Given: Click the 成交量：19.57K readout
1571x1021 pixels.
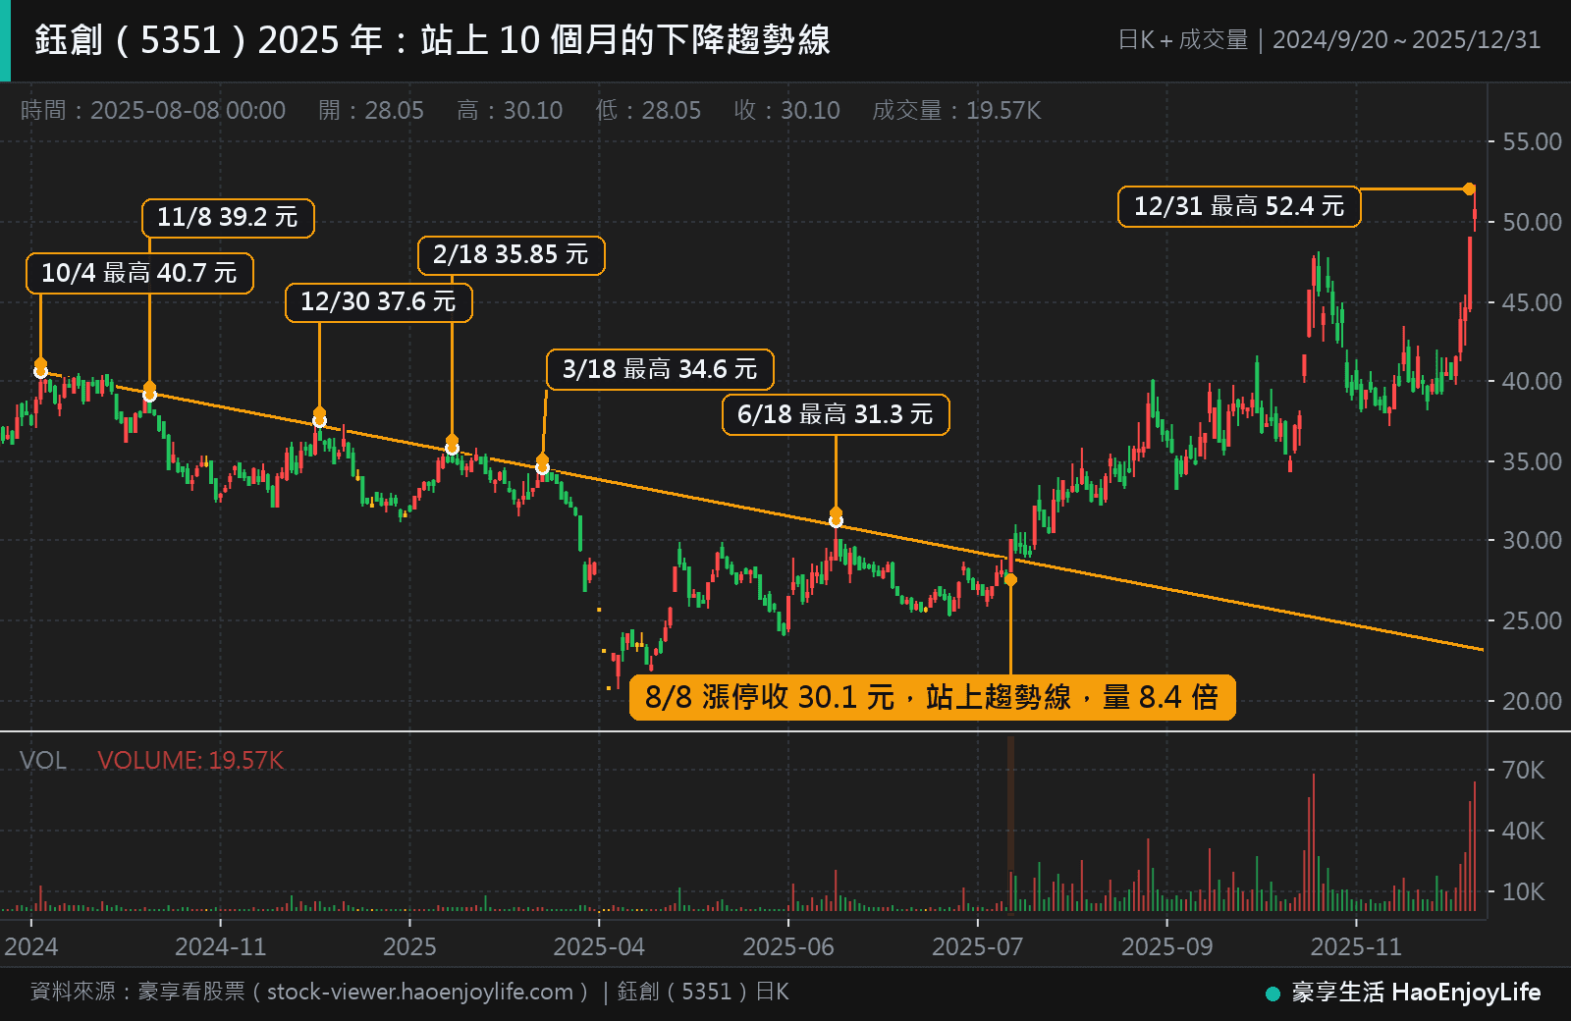Looking at the screenshot, I should [956, 110].
